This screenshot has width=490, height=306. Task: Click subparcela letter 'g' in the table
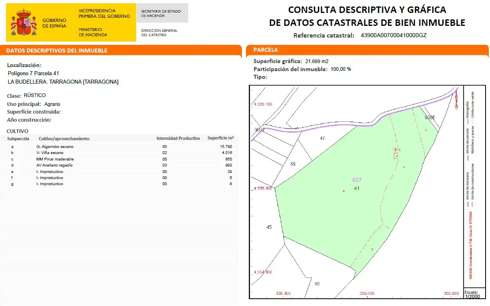(x=12, y=184)
